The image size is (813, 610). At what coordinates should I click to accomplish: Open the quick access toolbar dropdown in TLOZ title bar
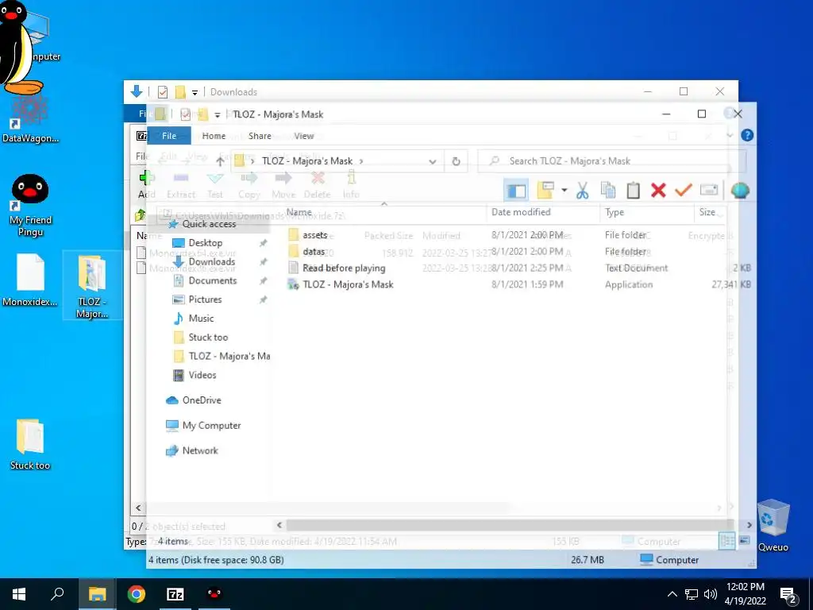pyautogui.click(x=218, y=114)
